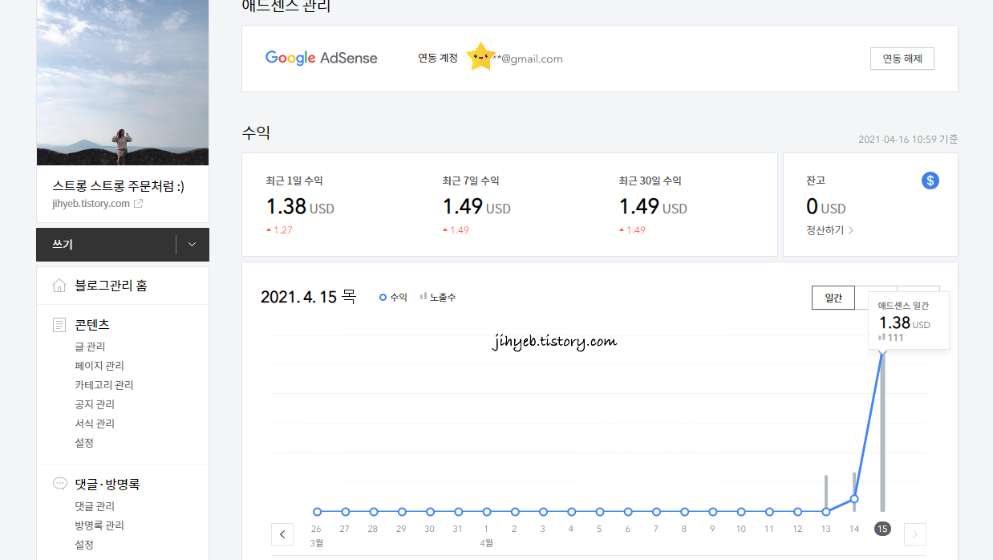The width and height of the screenshot is (993, 560).
Task: Click the timestamp 2021-04-16 10:59 기준
Action: (x=908, y=140)
